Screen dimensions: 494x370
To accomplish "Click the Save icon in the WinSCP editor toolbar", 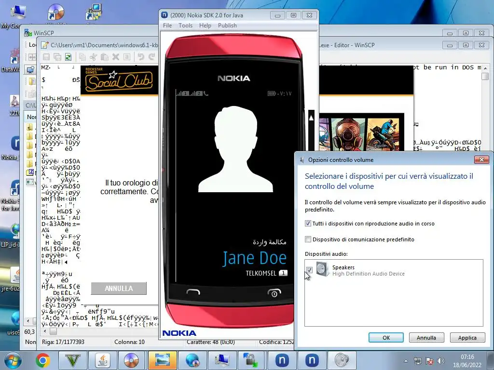I will click(x=46, y=57).
